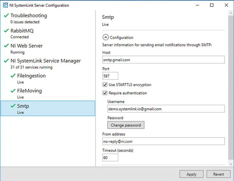Click the Revert button
The width and height of the screenshot is (234, 181).
click(x=219, y=174)
